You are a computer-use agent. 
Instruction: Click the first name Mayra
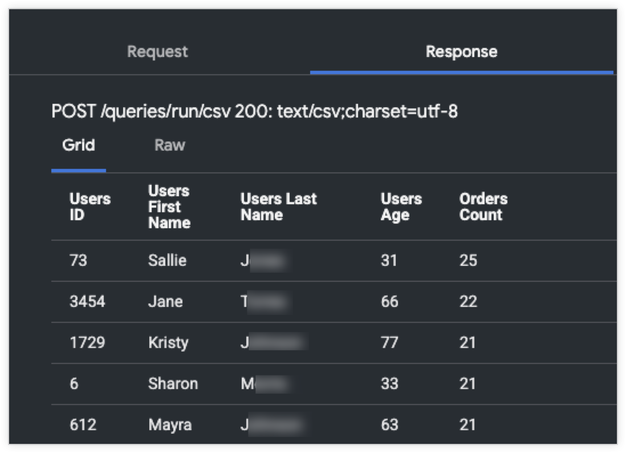pos(170,425)
